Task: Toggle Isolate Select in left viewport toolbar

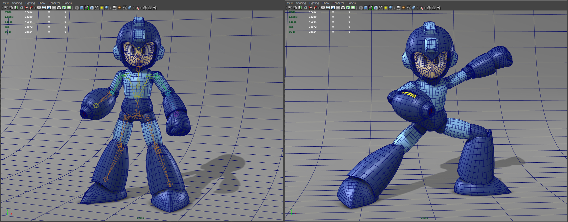Action: pyautogui.click(x=137, y=8)
